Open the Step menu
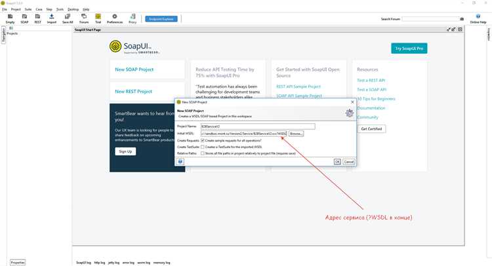 [49, 9]
